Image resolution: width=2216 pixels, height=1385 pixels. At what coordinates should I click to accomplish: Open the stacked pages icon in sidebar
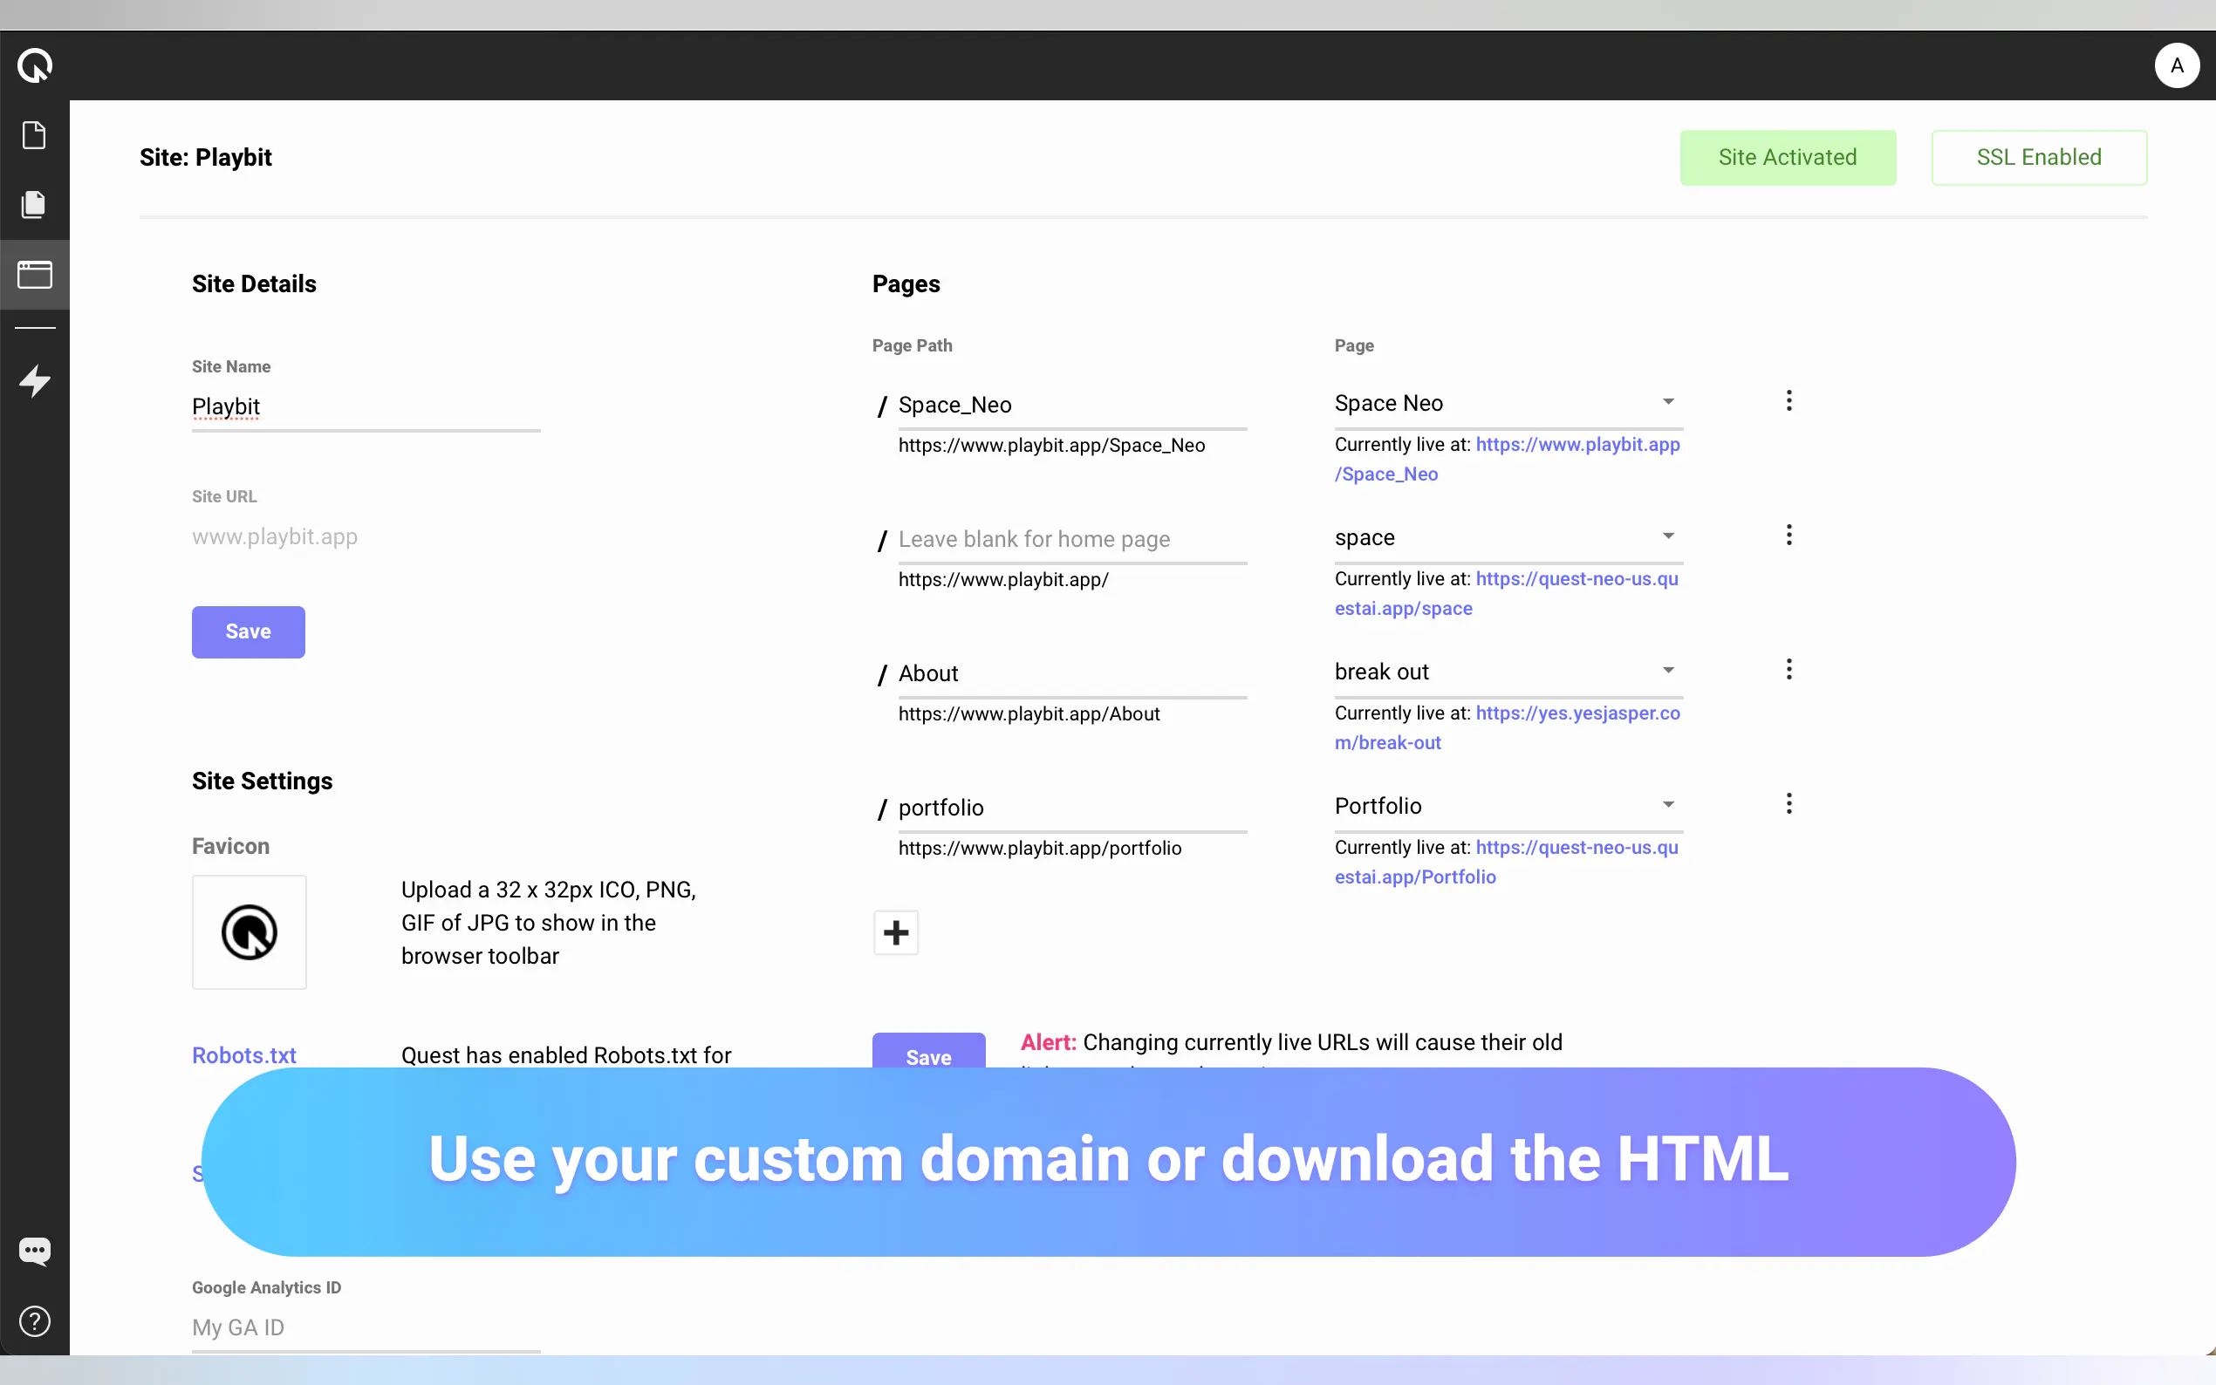35,204
